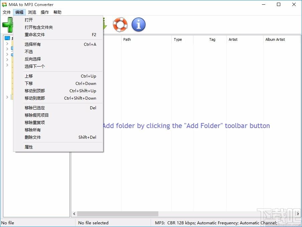Choose 移动到底部 menu entry

point(58,98)
